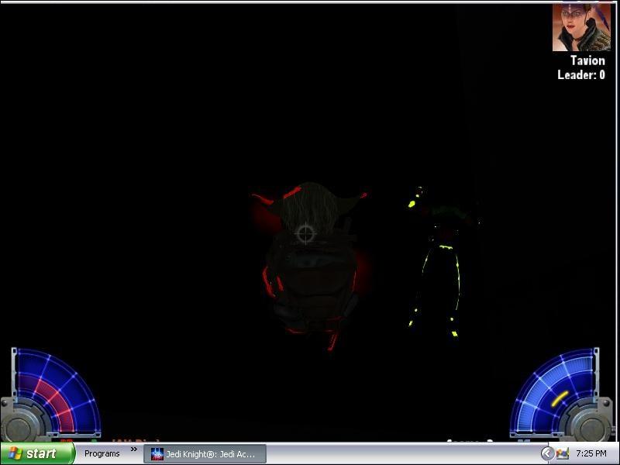Click the system tray notification icon
This screenshot has width=620, height=465.
click(x=562, y=453)
